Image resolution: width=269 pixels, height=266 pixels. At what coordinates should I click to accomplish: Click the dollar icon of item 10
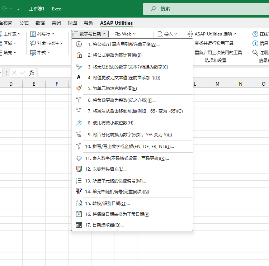[x=79, y=146]
